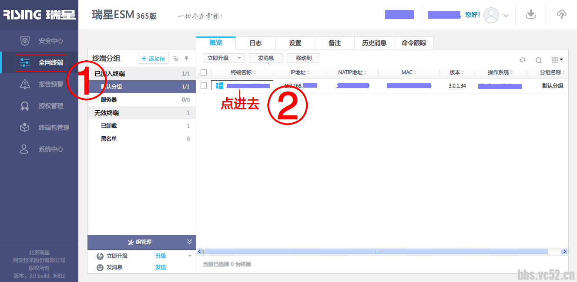Click the 当前已选择 0 台终端 status text
577x282 pixels.
tap(227, 264)
